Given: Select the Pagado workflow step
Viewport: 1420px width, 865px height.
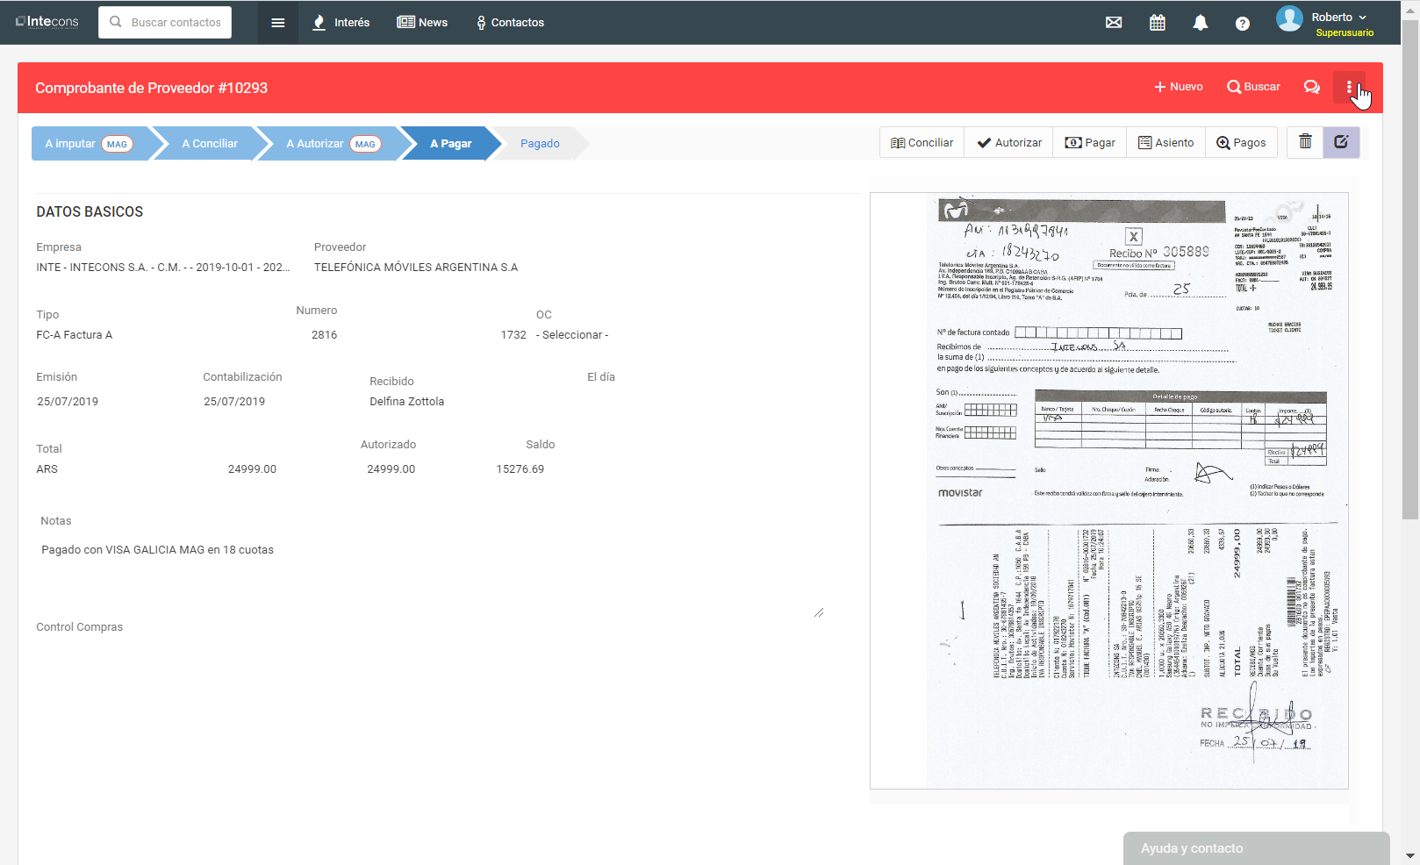Looking at the screenshot, I should click(539, 144).
